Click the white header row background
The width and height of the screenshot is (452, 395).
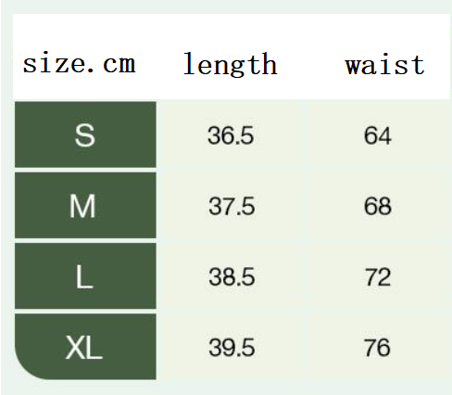[232, 57]
